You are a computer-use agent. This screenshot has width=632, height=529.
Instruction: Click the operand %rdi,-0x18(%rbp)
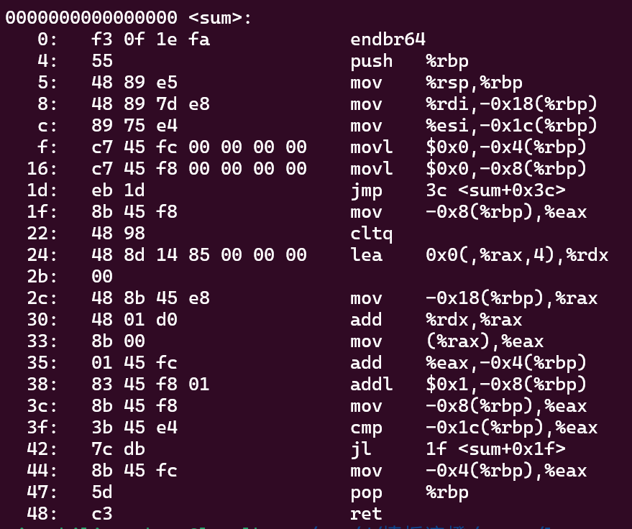point(511,104)
